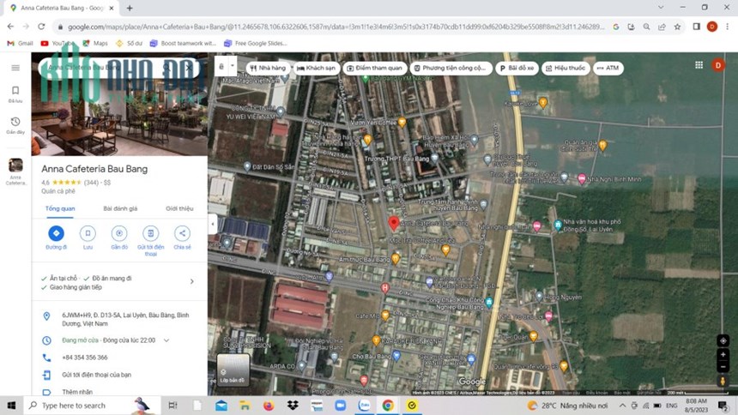This screenshot has height=415, width=738.
Task: Filter map by Khách sạn hotels
Action: tap(317, 68)
